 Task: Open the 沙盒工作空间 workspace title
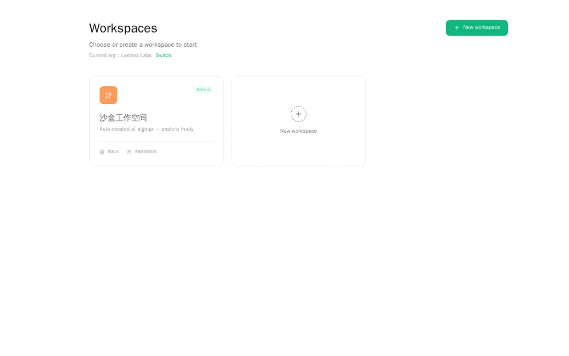[x=123, y=118]
